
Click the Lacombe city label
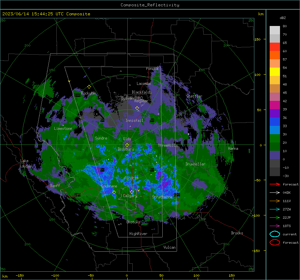pyautogui.click(x=144, y=84)
